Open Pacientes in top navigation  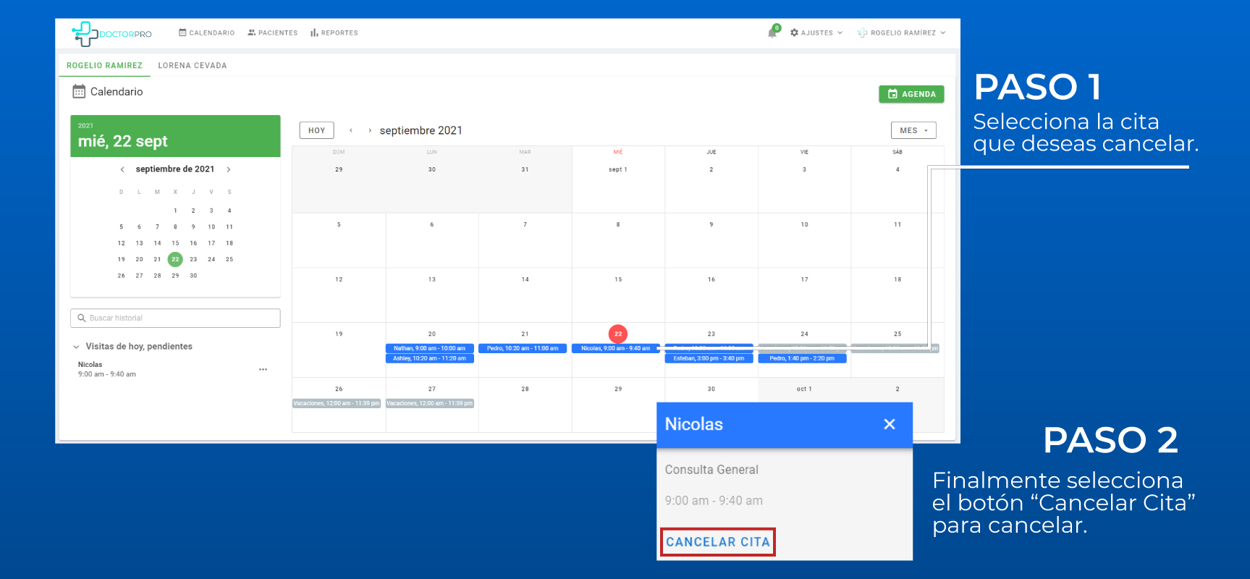[x=272, y=33]
